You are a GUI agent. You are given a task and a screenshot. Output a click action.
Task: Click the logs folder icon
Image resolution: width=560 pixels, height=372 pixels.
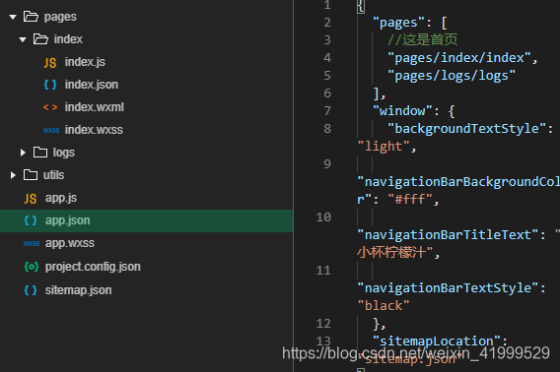(x=40, y=153)
